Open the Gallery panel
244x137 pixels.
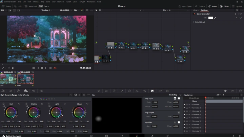[x=6, y=6]
